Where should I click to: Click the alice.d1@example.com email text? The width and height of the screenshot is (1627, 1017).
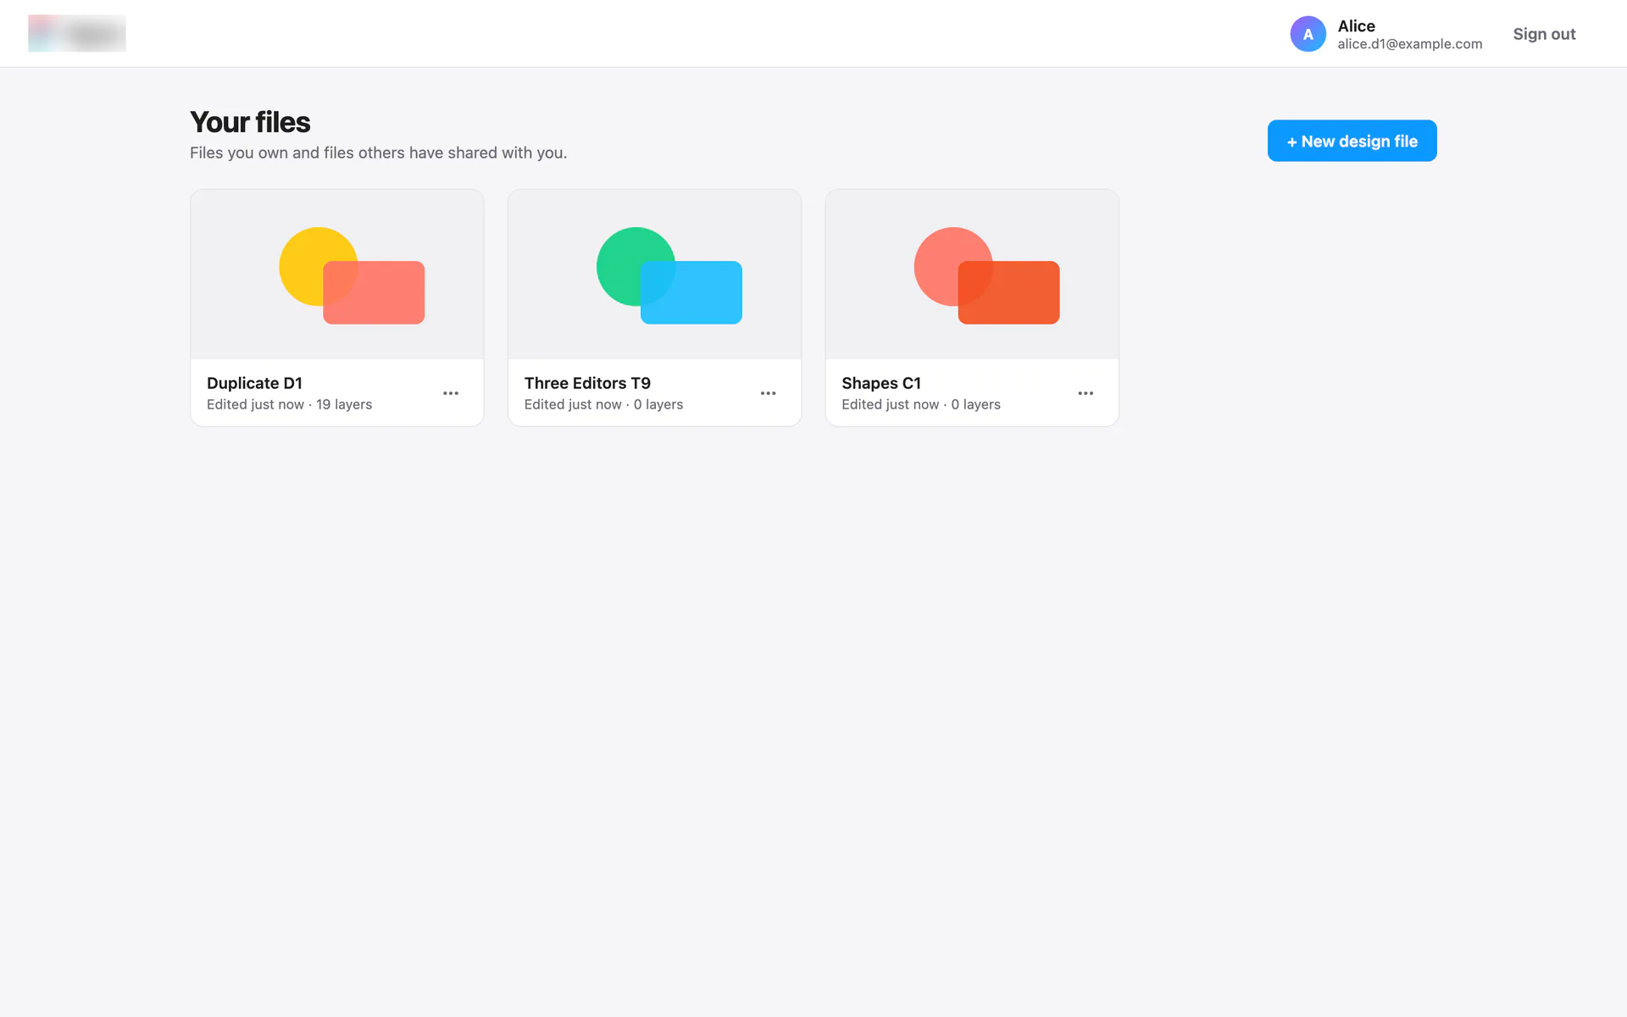click(x=1410, y=44)
